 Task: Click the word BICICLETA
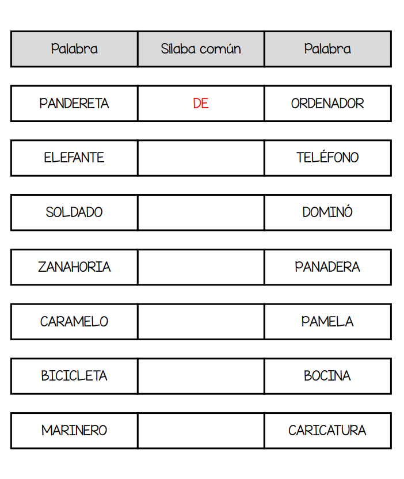pyautogui.click(x=74, y=376)
